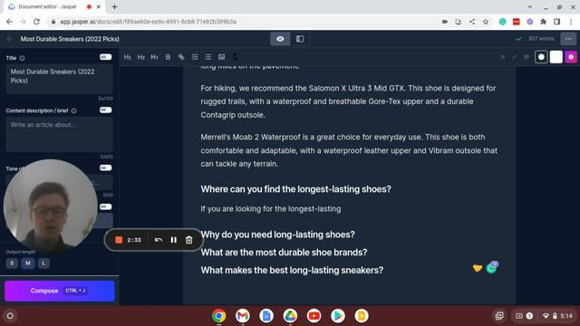The image size is (580, 326).
Task: Place cursor after 'If you are looking for the longest-lasting'
Action: tap(342, 209)
